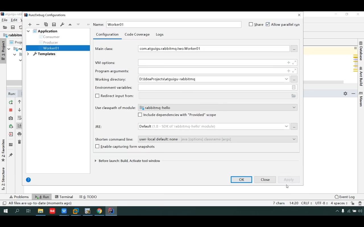Toggle soft-wrap icon in Run panel
The width and height of the screenshot is (364, 227).
pos(19,118)
